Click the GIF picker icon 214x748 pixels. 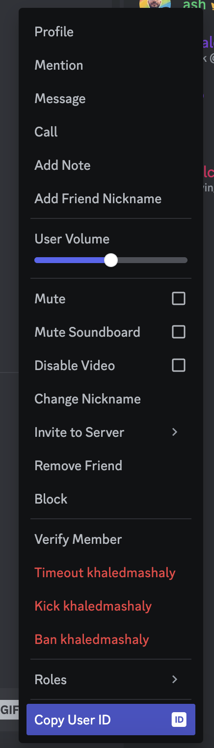[9, 710]
